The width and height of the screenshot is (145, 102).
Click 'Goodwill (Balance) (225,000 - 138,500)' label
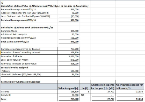21,75
